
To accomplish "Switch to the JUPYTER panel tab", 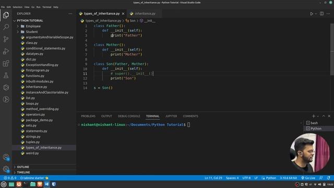I will pyautogui.click(x=171, y=116).
